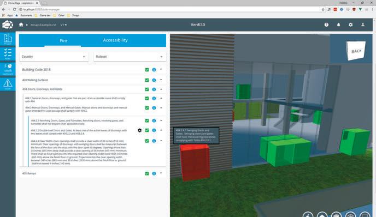This screenshot has height=217, width=376.
Task: Select the Rules checklist sidebar icon
Action: pos(8,53)
